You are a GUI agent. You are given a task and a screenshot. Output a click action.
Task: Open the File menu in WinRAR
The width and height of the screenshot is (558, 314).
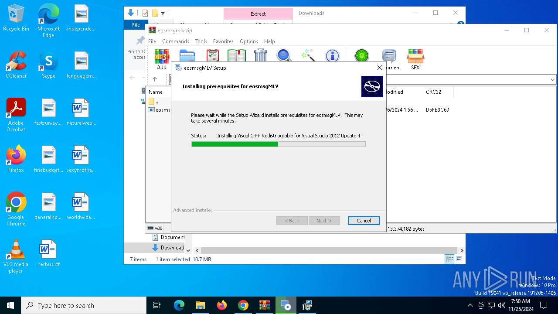[x=152, y=41]
